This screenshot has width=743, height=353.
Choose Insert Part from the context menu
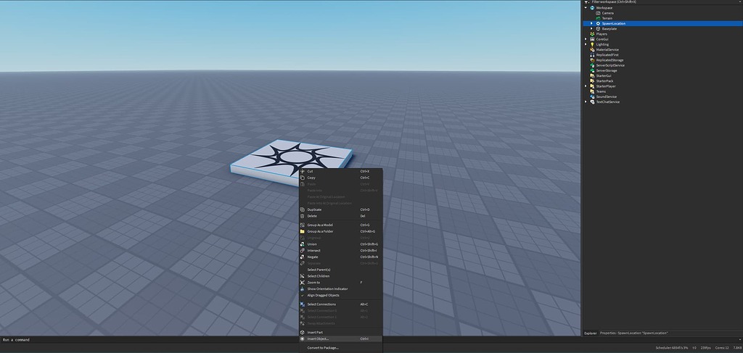click(x=340, y=332)
